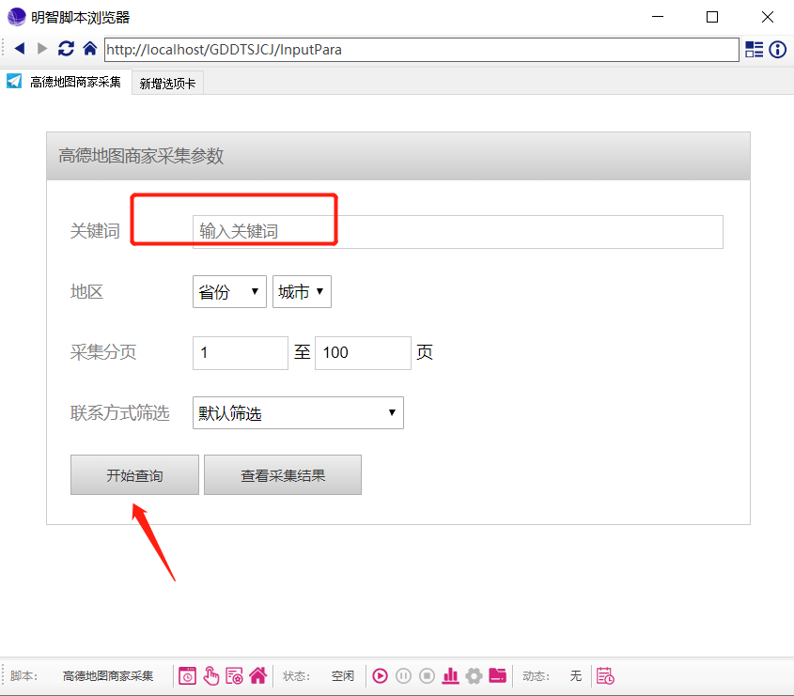The image size is (794, 696).
Task: Start the script with the play icon
Action: click(380, 675)
